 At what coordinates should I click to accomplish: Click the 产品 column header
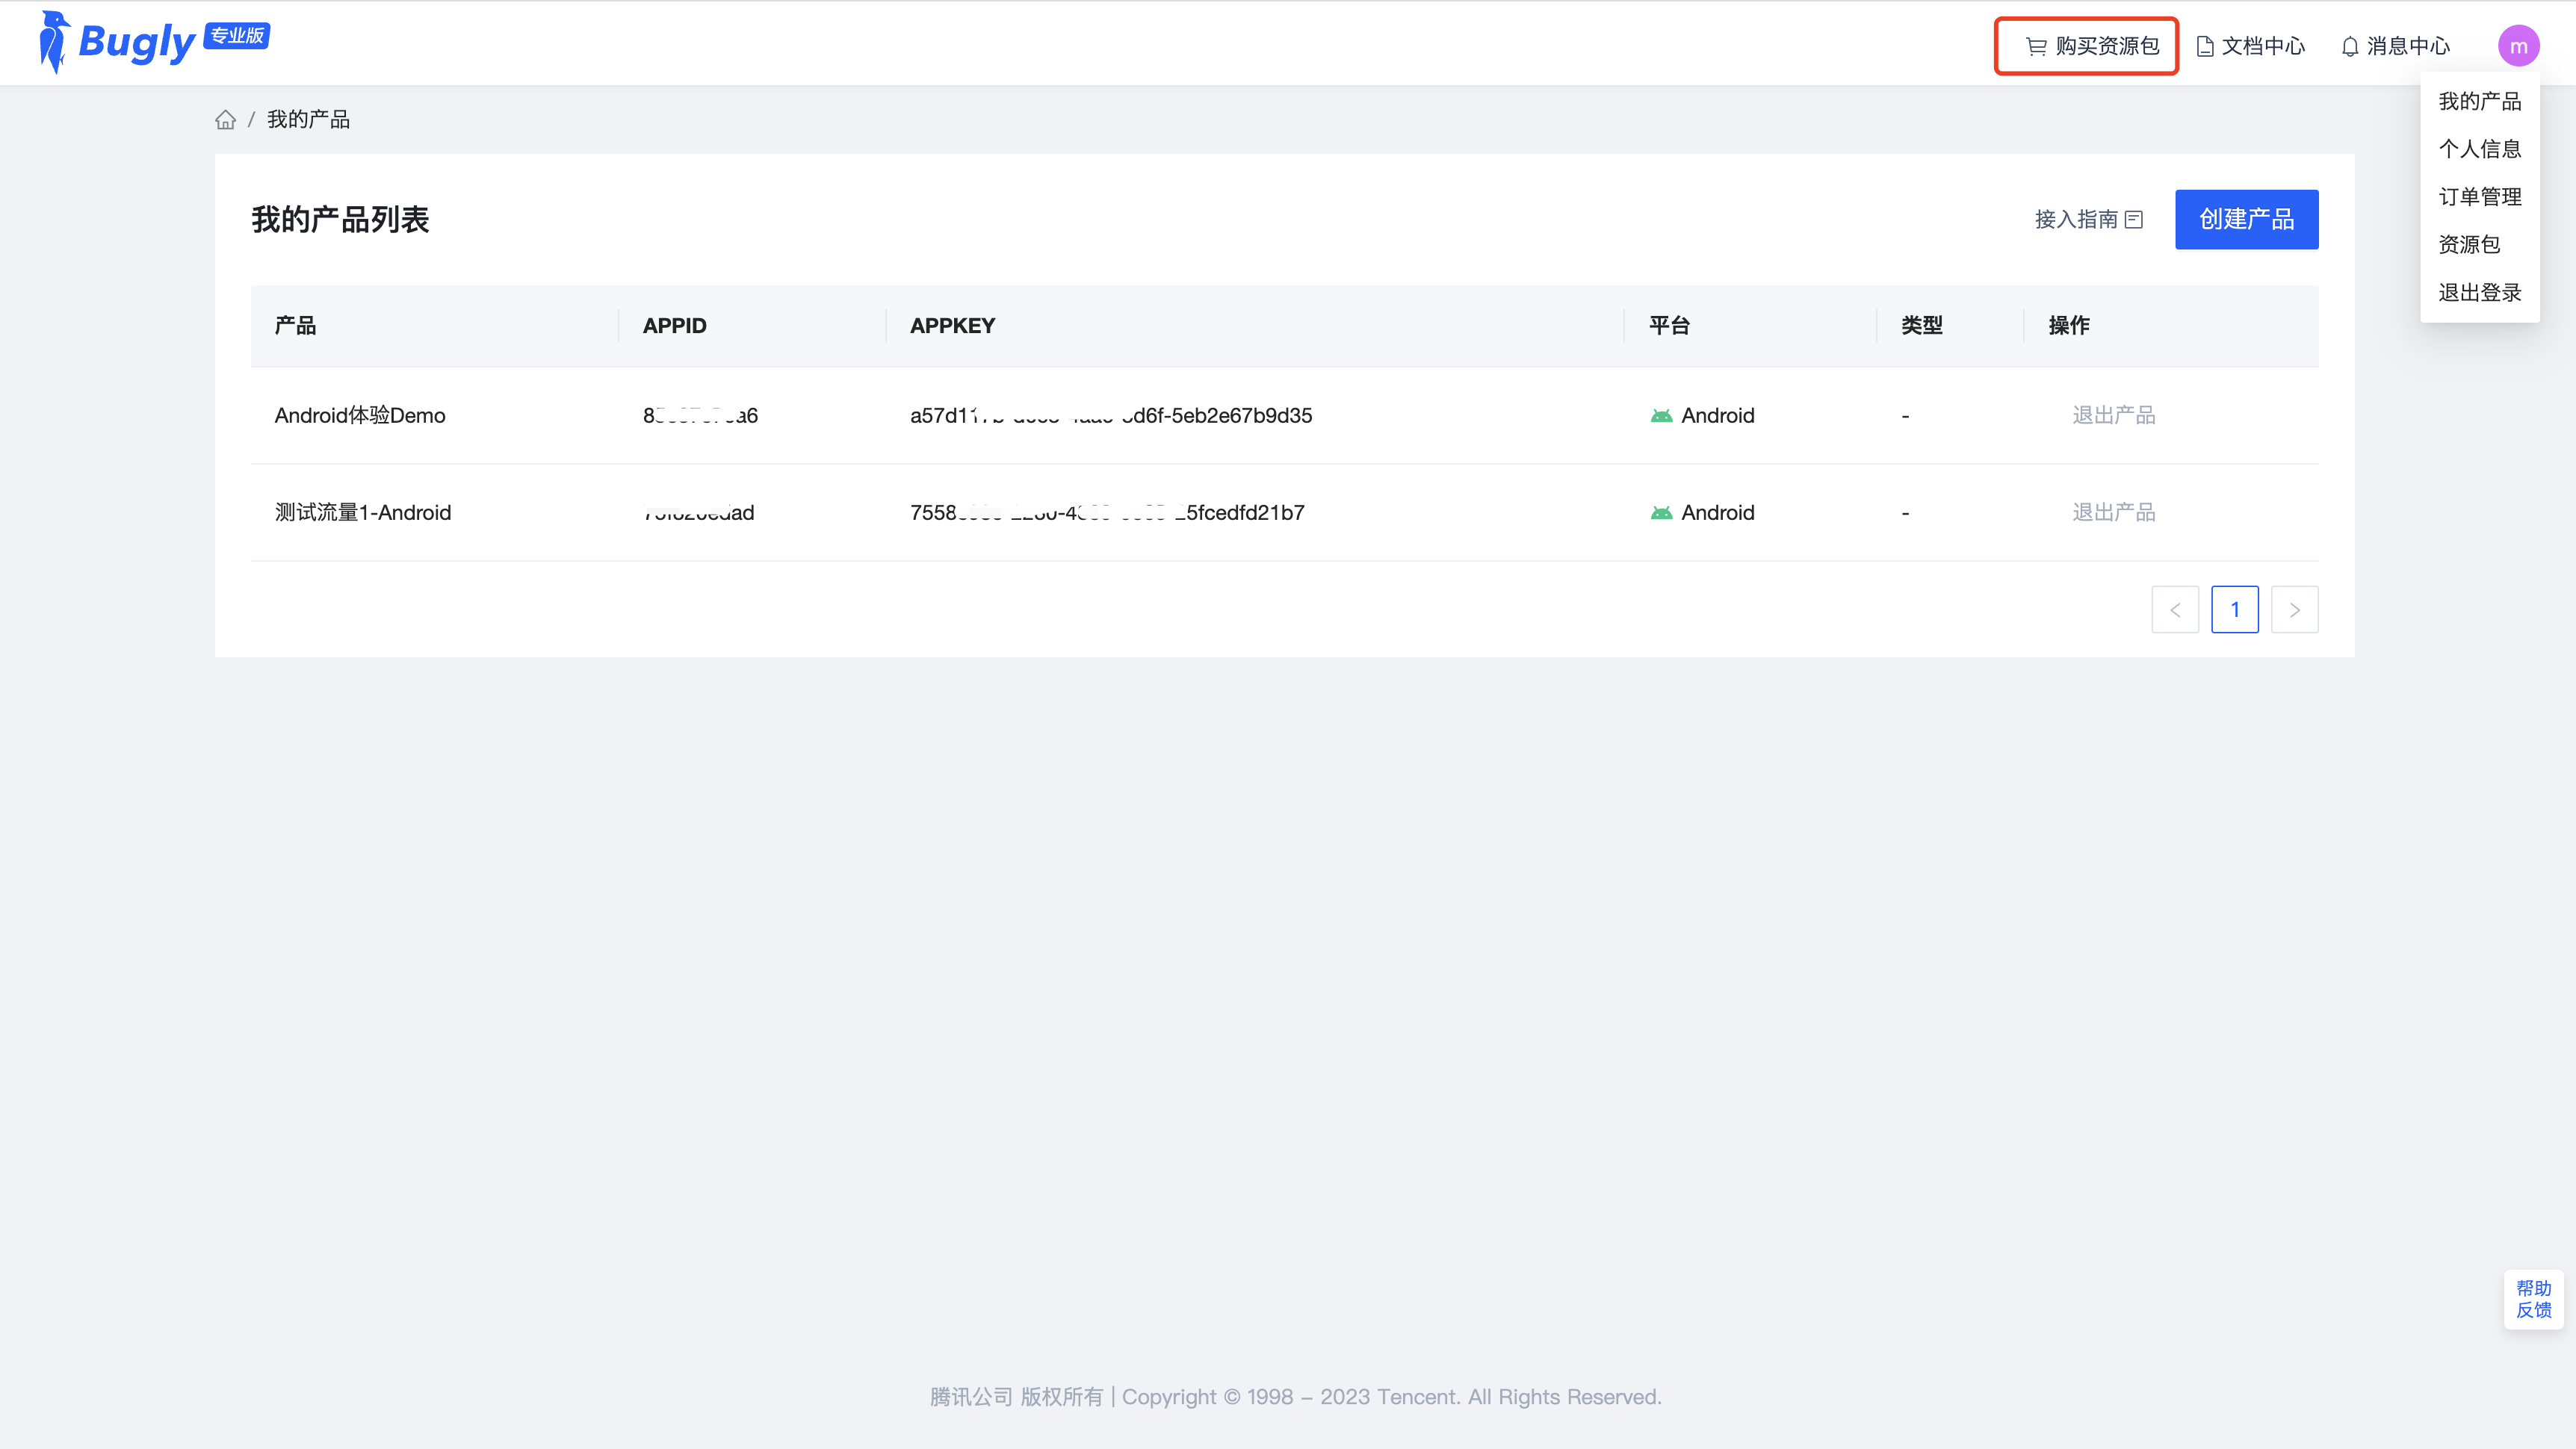[295, 326]
